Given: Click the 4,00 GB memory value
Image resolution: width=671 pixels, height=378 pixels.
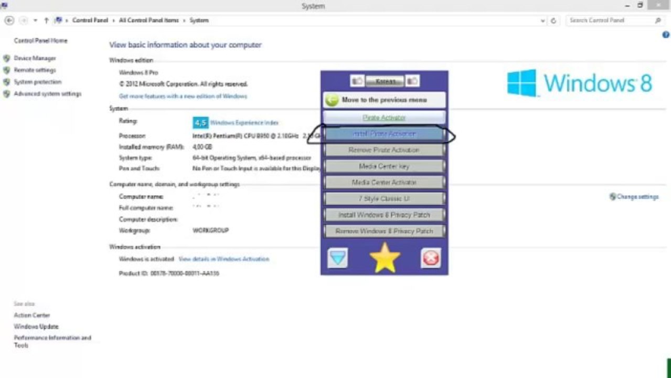Looking at the screenshot, I should pos(203,147).
